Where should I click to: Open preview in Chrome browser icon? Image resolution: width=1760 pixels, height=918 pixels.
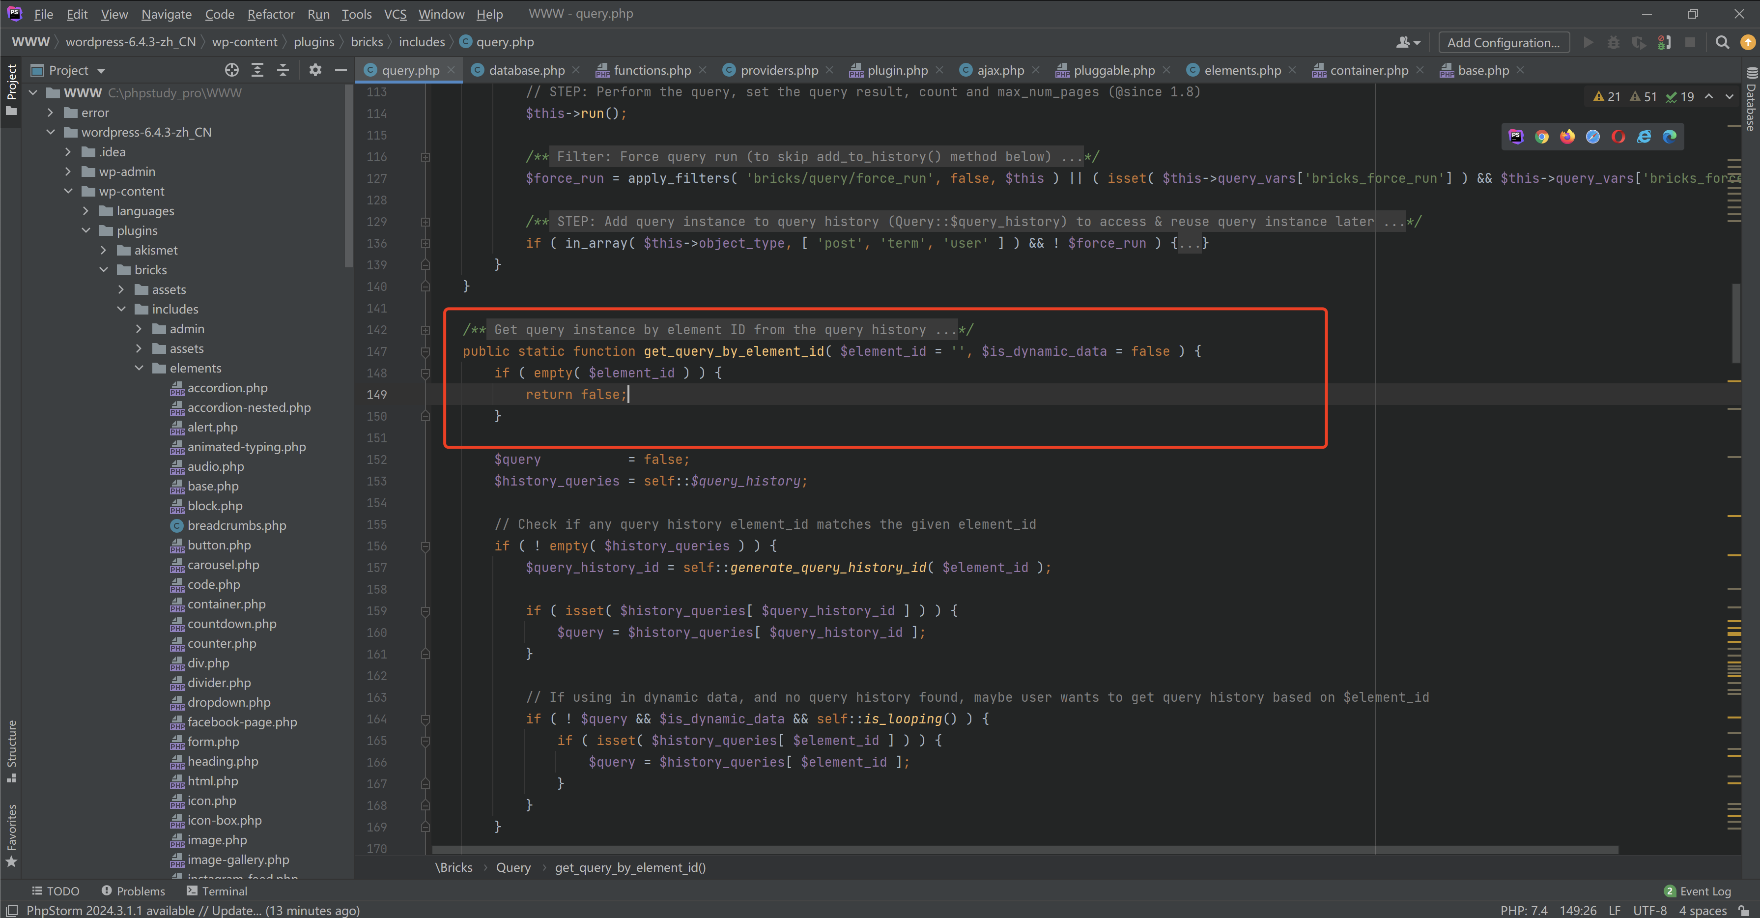point(1541,137)
